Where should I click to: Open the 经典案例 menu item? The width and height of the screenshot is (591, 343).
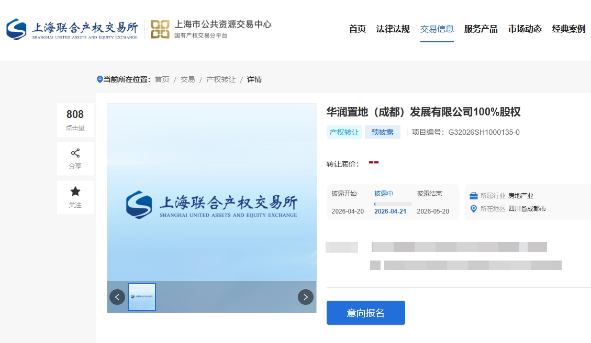click(569, 29)
